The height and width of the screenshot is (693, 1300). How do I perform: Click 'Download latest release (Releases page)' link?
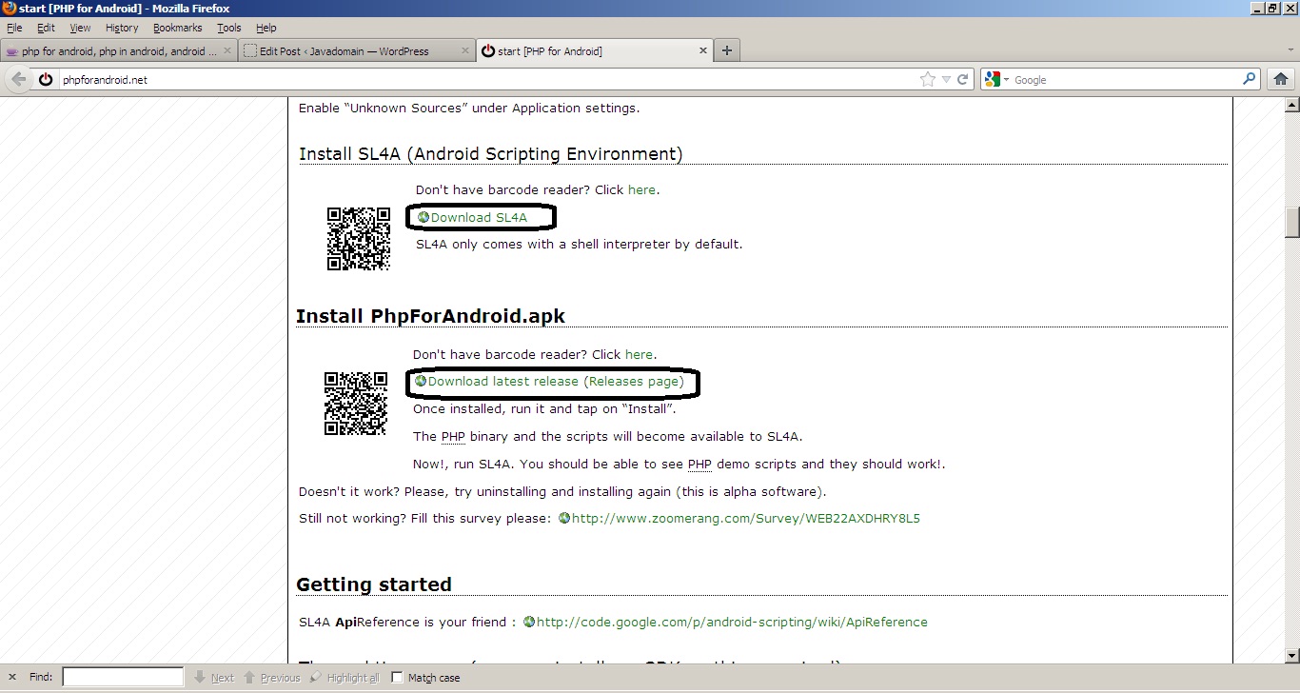(556, 381)
